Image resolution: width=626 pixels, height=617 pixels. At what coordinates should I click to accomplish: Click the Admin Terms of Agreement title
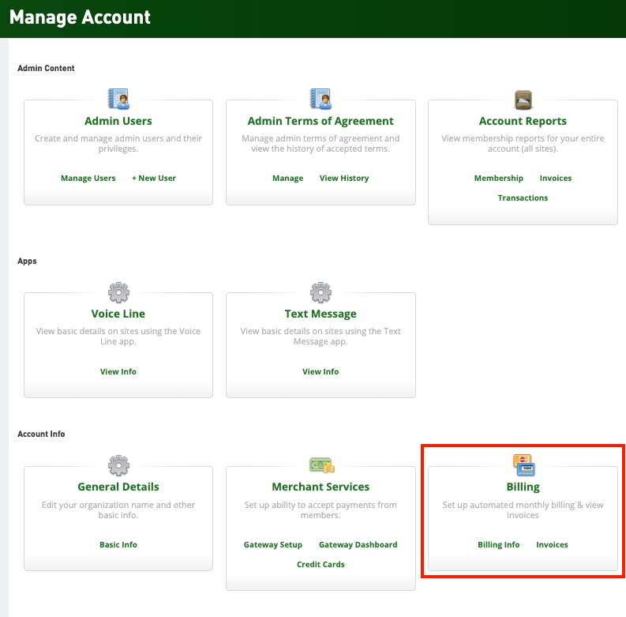320,121
